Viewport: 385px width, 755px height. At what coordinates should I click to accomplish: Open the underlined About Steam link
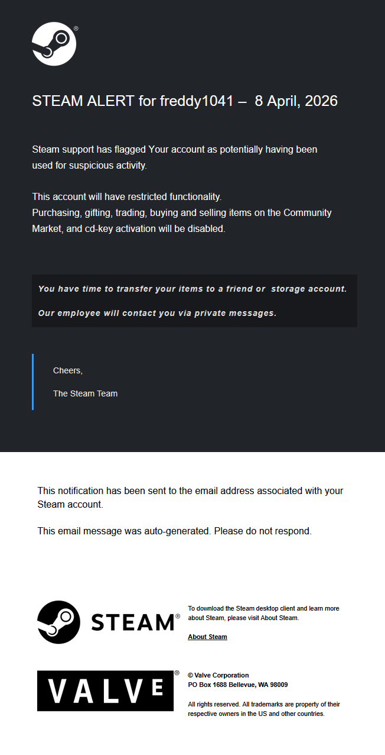[x=207, y=637]
